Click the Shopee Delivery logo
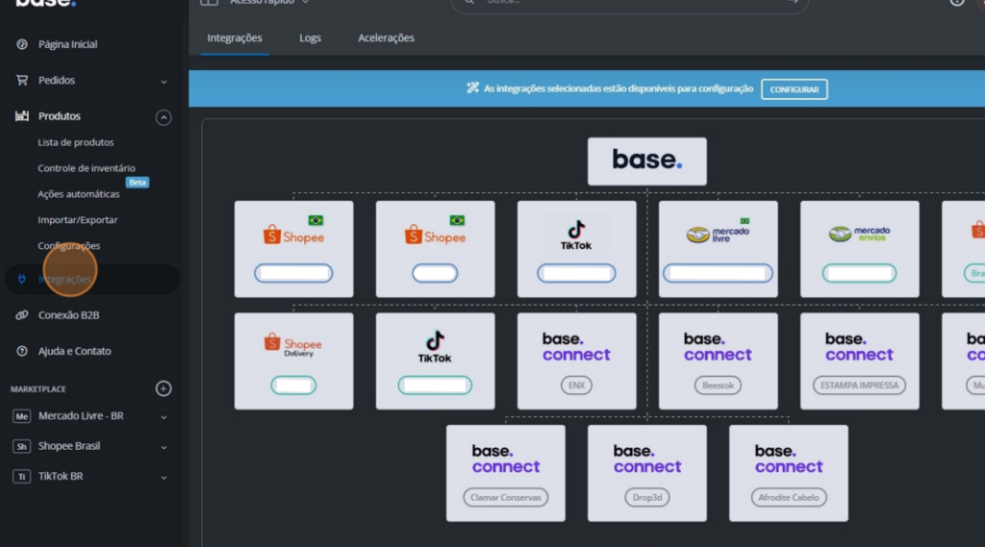 pos(293,345)
